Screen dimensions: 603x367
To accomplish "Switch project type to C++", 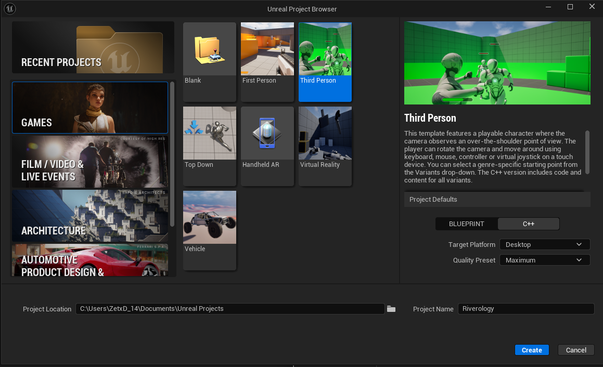I will 528,224.
